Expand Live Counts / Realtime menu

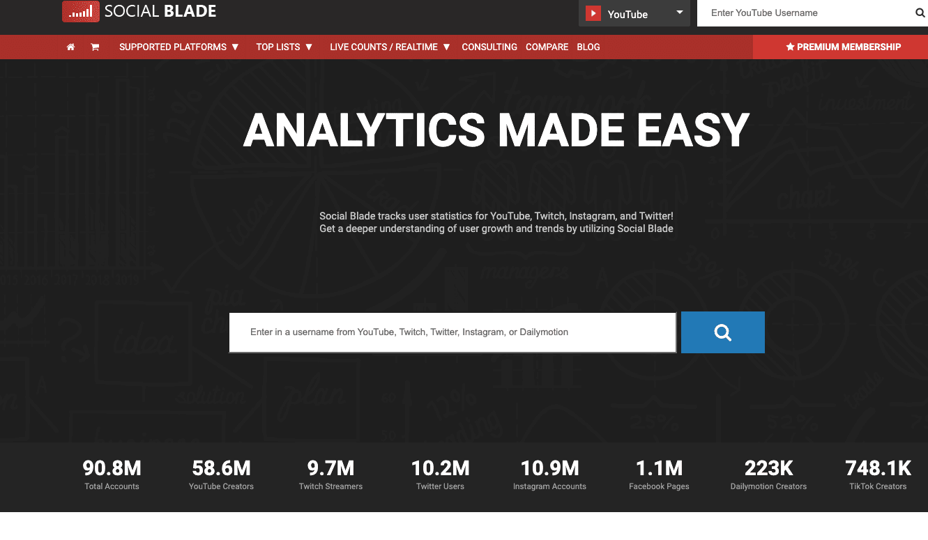[390, 47]
